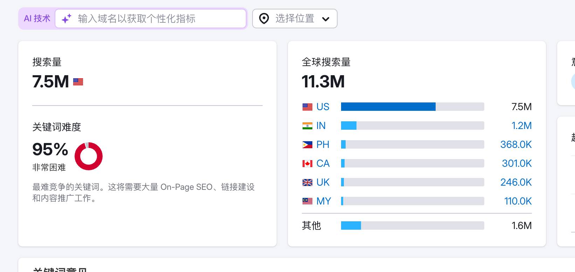This screenshot has height=272, width=575.
Task: Click the US flag in global volume list
Action: (x=307, y=107)
